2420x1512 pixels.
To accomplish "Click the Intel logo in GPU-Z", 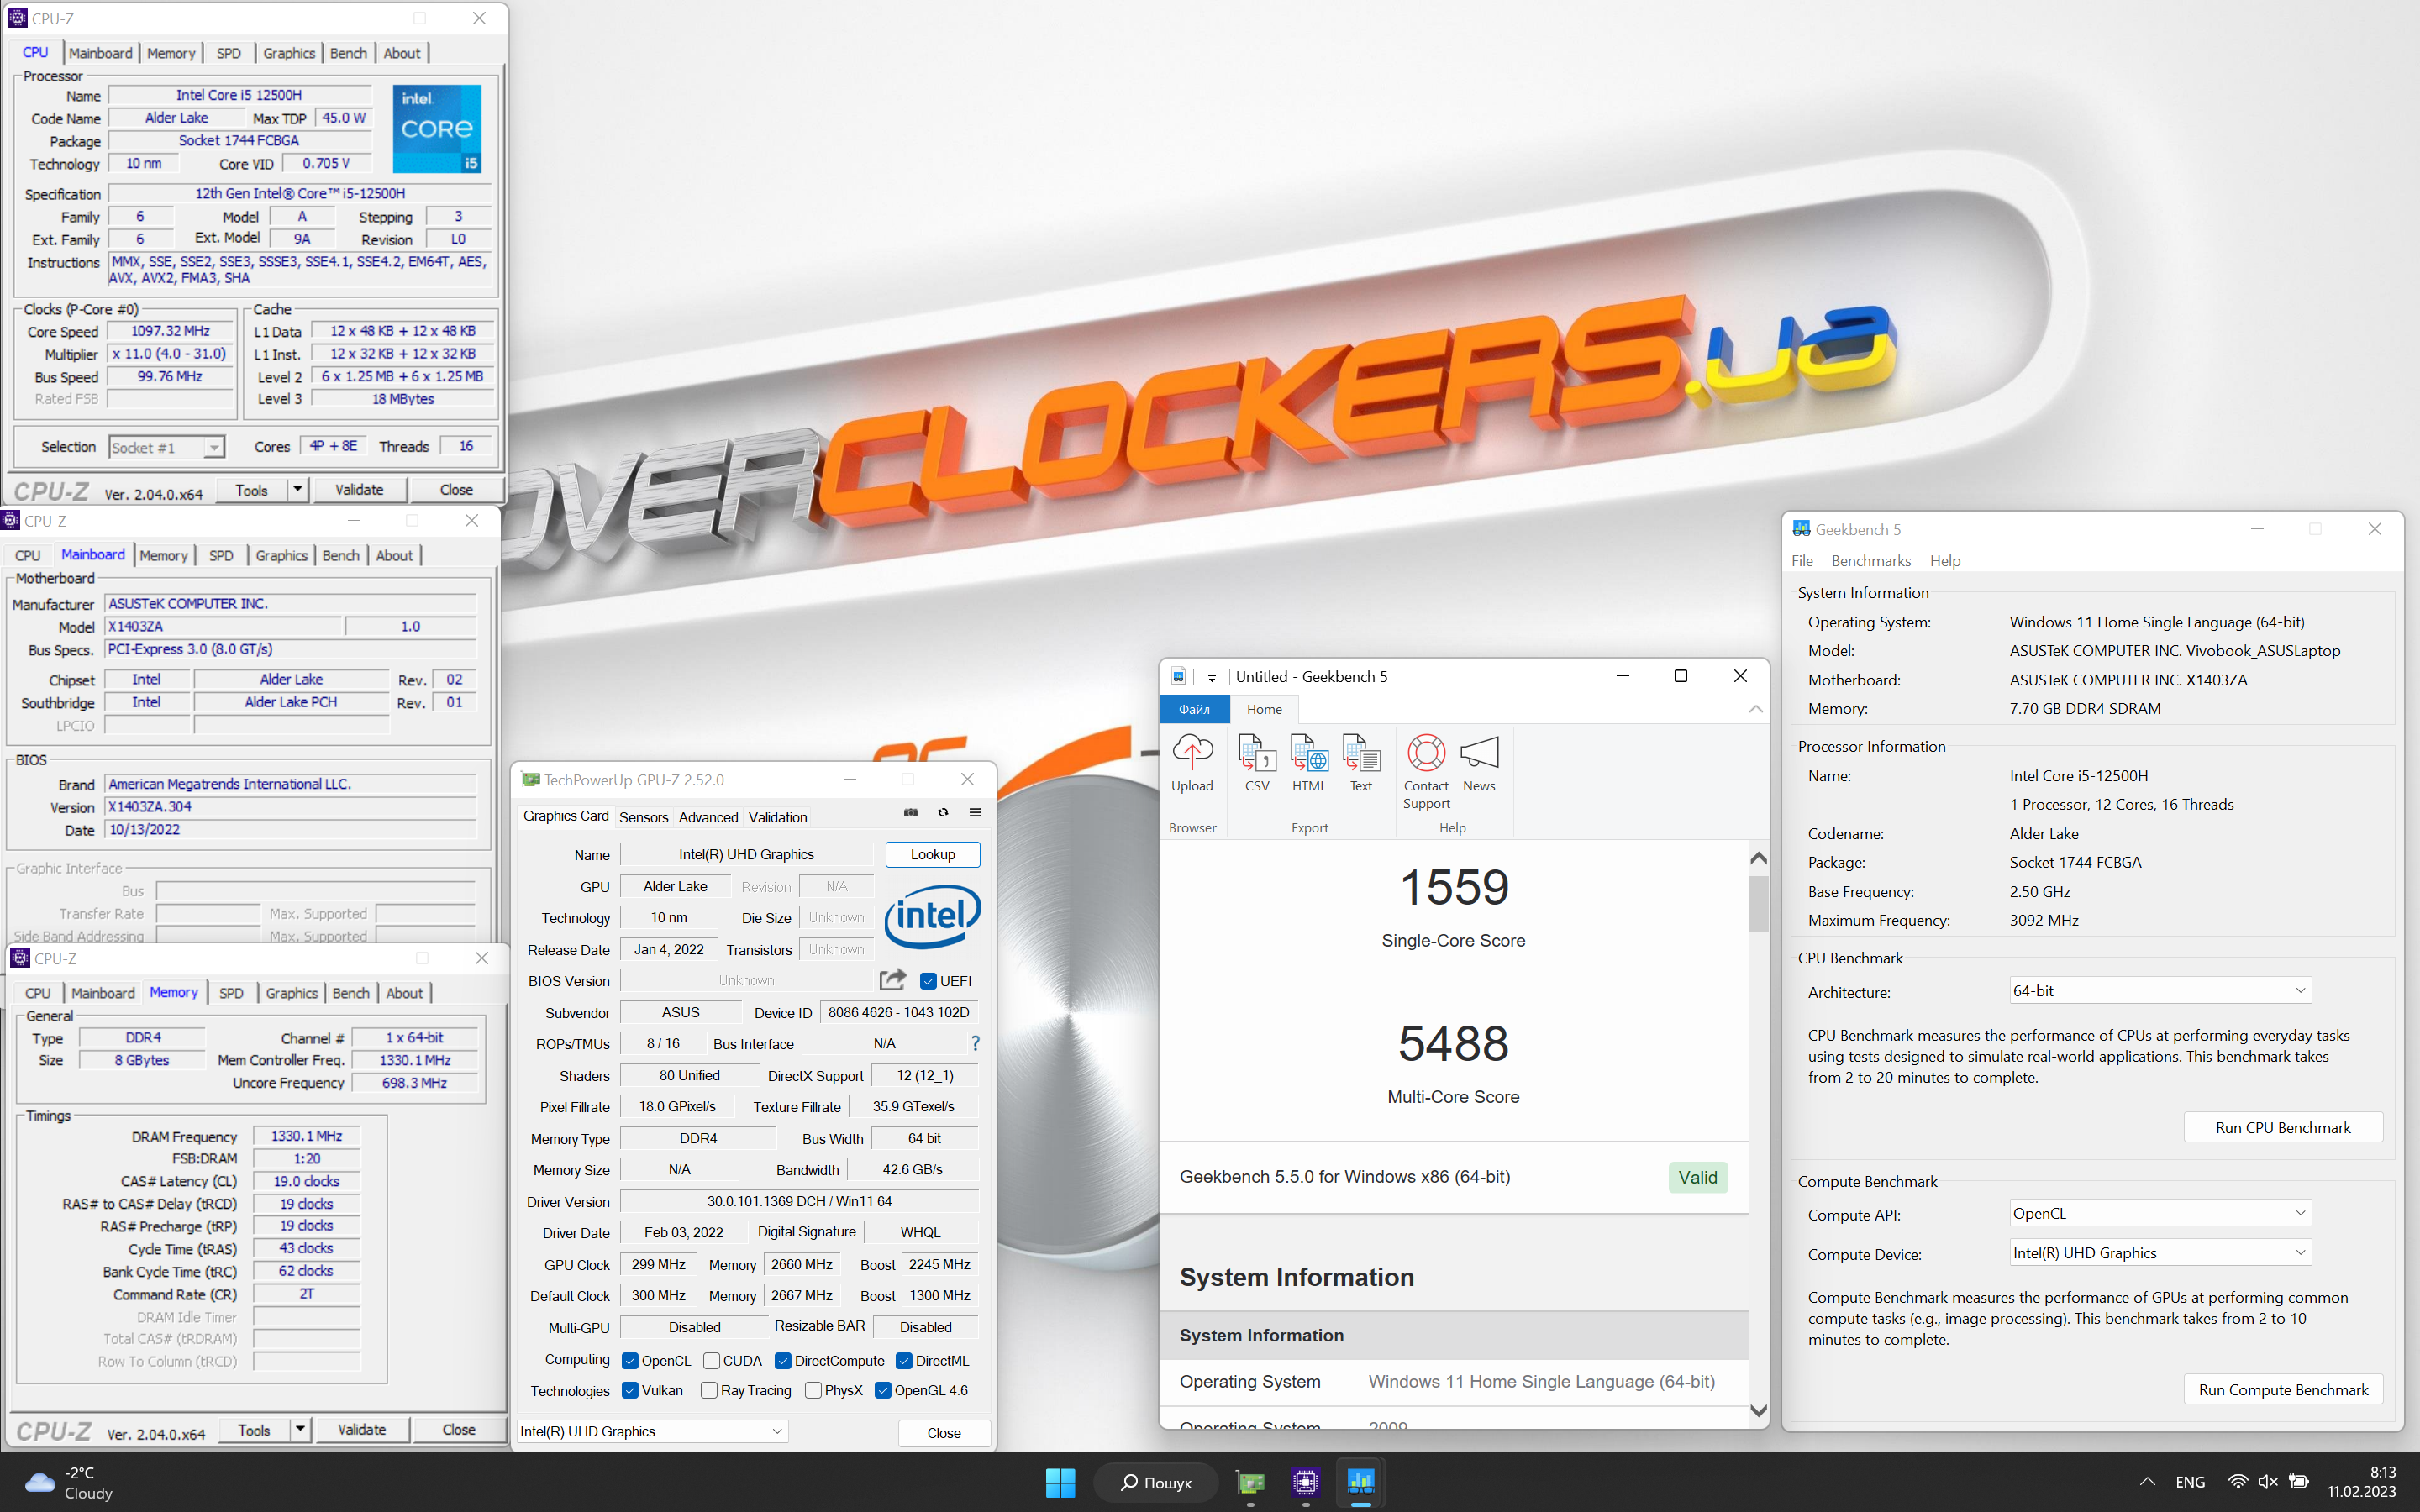I will click(932, 916).
